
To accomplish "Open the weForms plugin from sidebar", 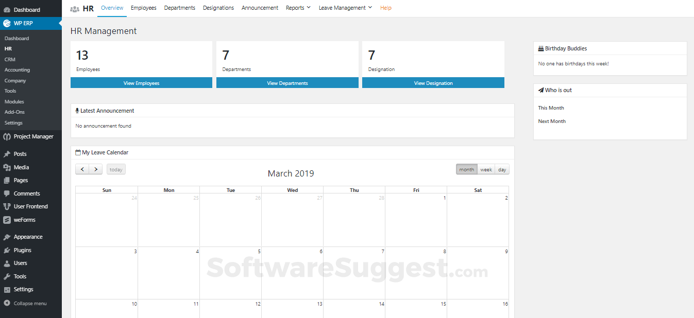I will coord(24,219).
